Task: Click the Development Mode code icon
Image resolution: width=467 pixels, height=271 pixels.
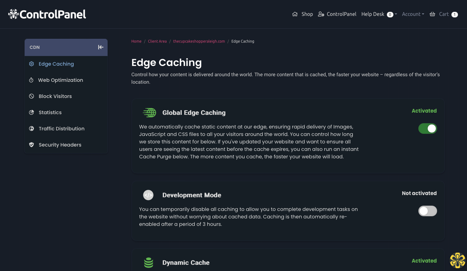Action: (x=148, y=195)
